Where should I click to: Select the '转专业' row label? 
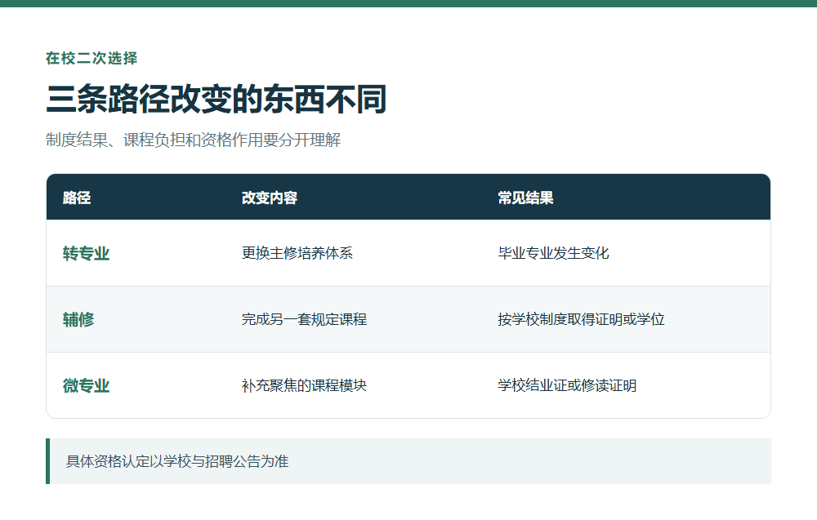(86, 254)
